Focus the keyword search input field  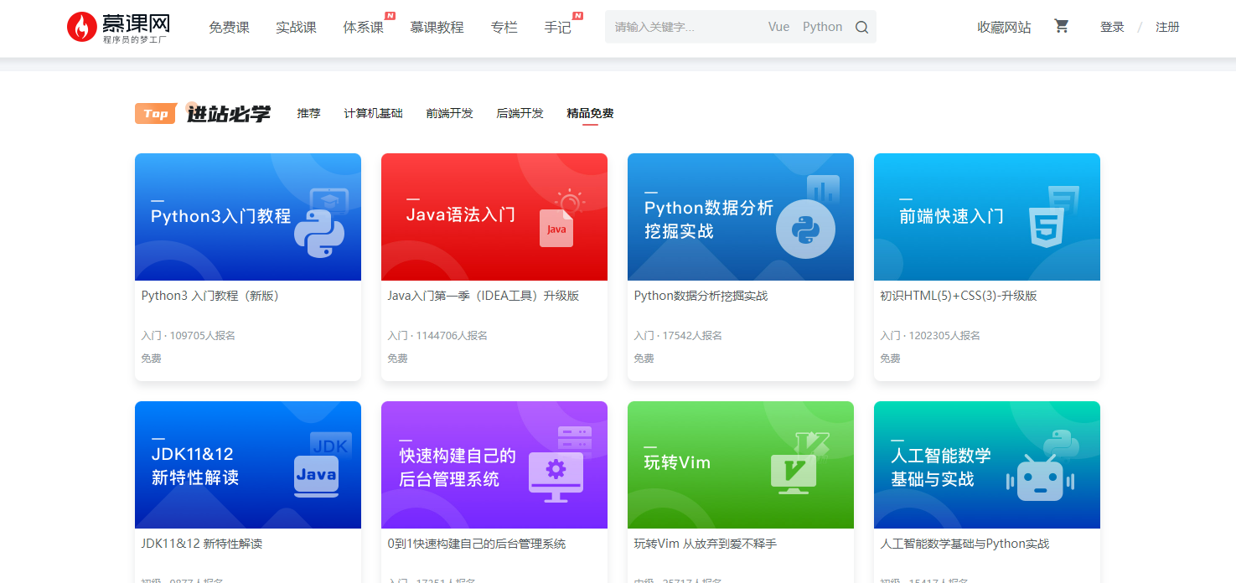coord(683,27)
